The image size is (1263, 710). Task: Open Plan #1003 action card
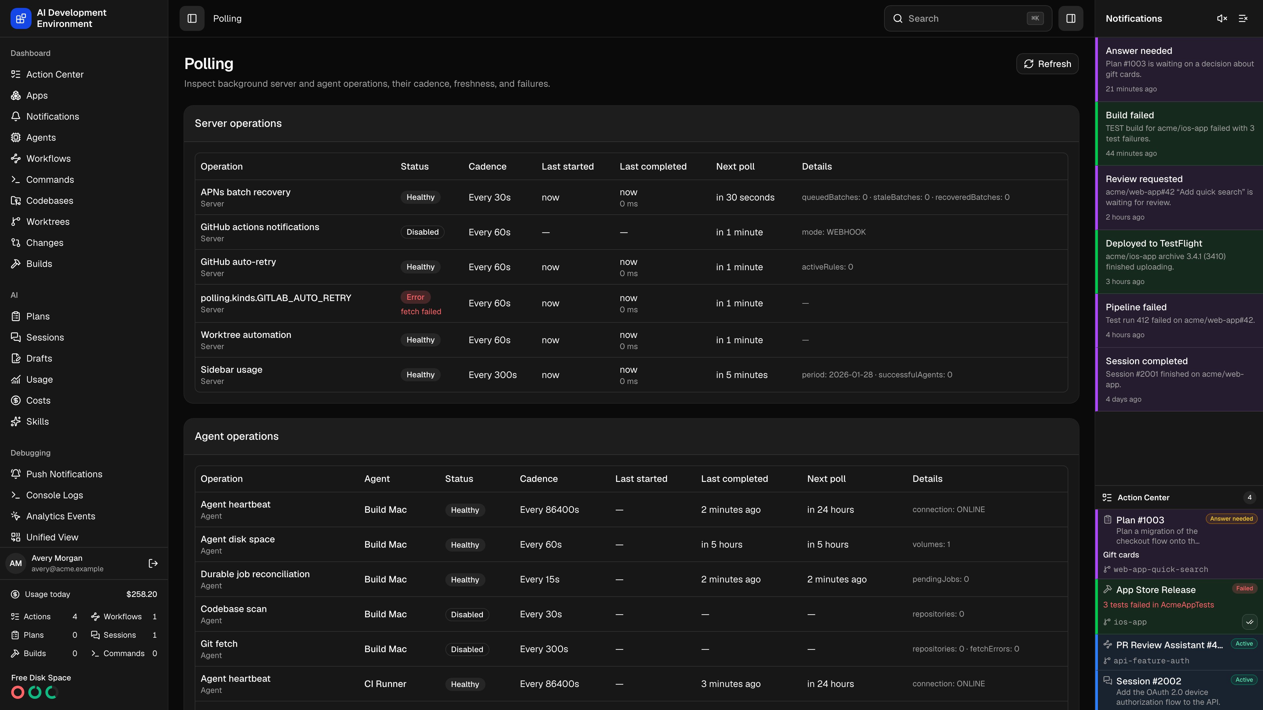point(1179,544)
